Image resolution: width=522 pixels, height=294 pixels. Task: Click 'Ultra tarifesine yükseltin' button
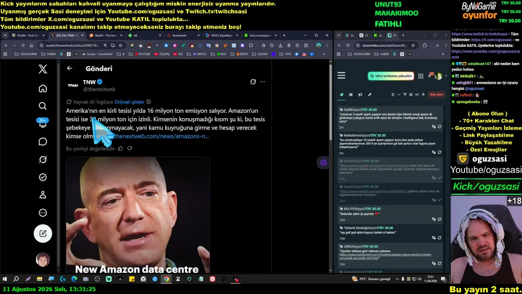(391, 76)
